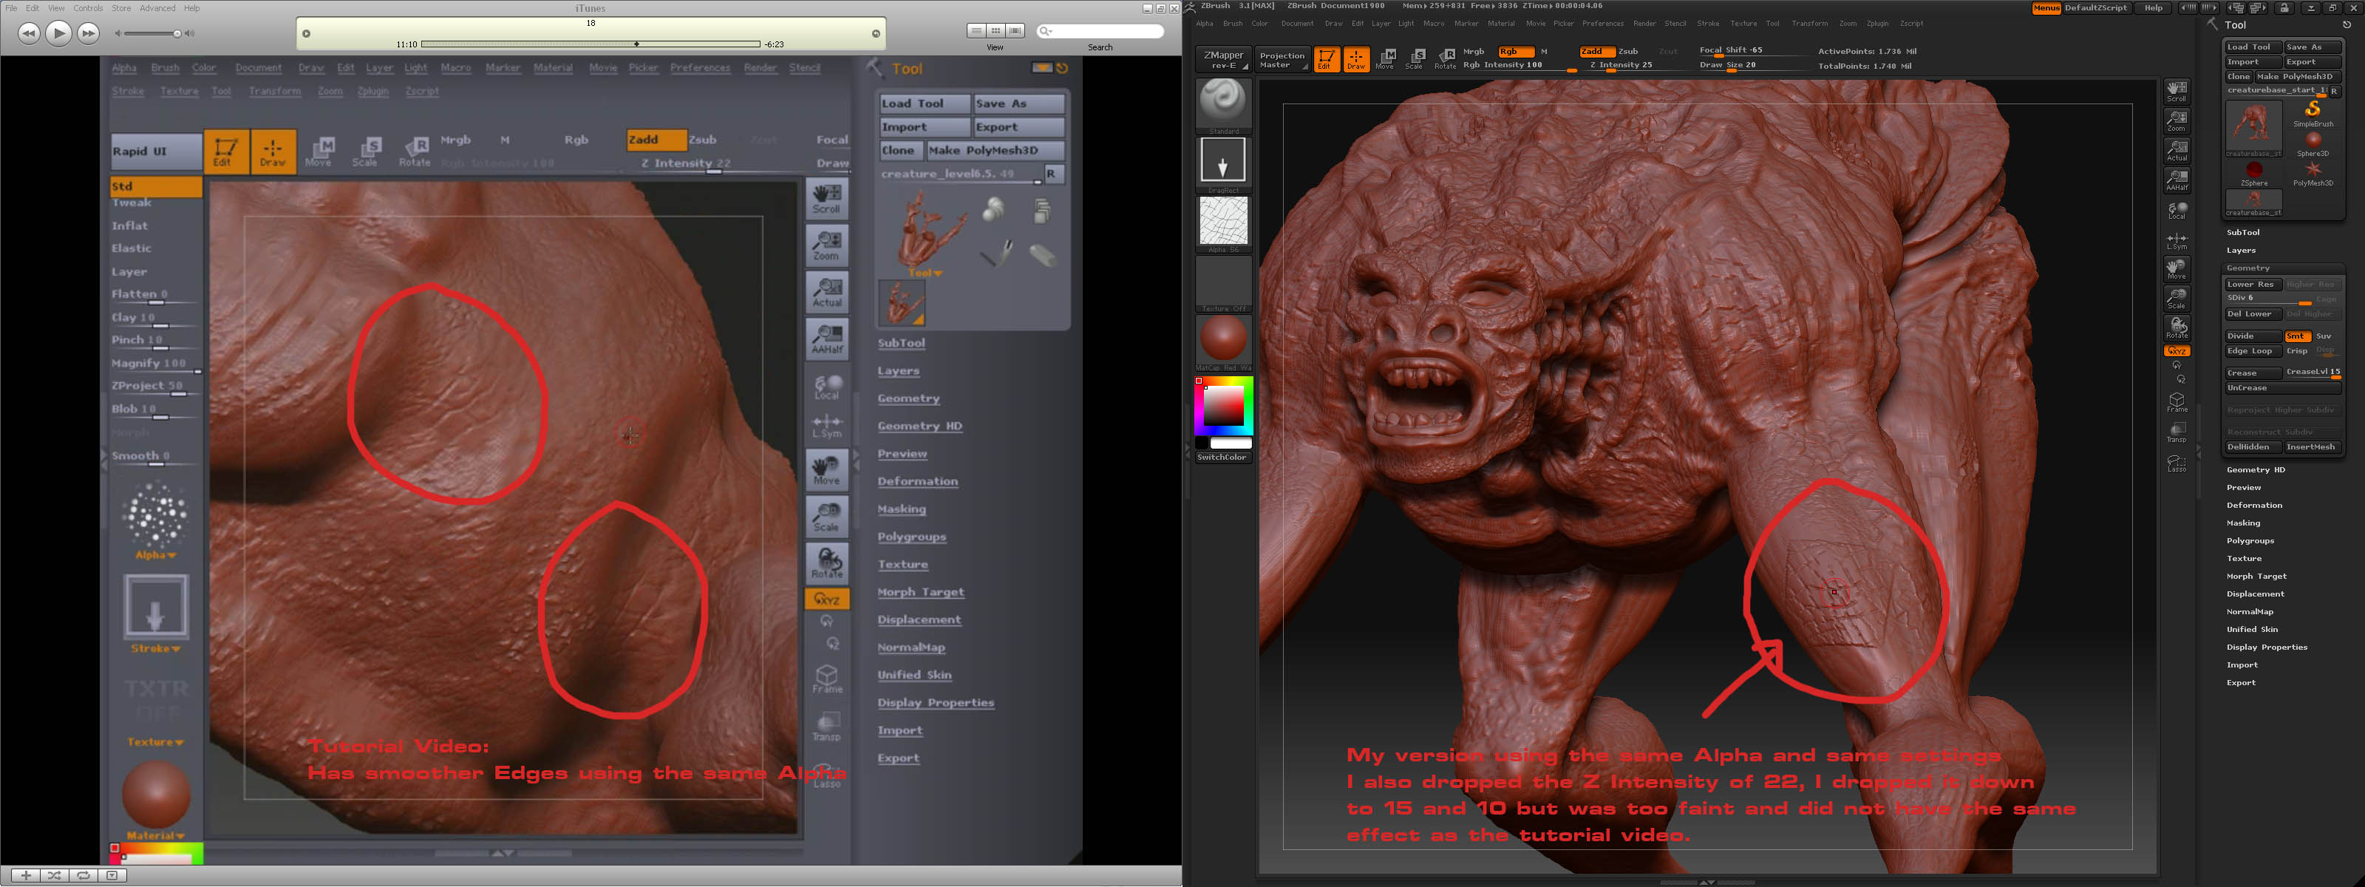Image resolution: width=2365 pixels, height=887 pixels.
Task: Open the Projection Master panel
Action: click(1282, 60)
